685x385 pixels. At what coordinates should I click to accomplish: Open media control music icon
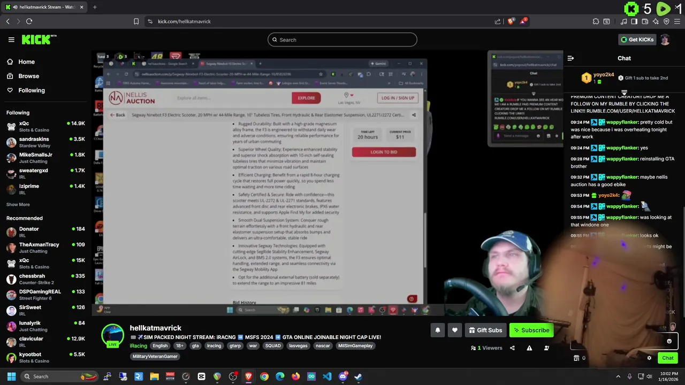pyautogui.click(x=623, y=21)
